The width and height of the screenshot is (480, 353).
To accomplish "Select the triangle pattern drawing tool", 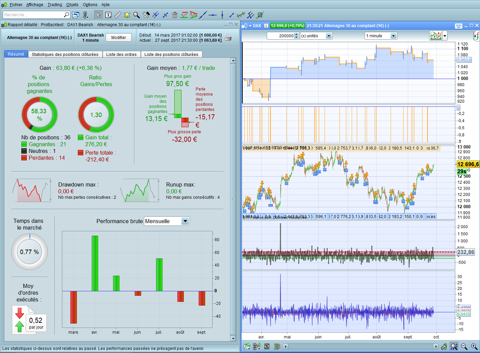I will click(194, 15).
